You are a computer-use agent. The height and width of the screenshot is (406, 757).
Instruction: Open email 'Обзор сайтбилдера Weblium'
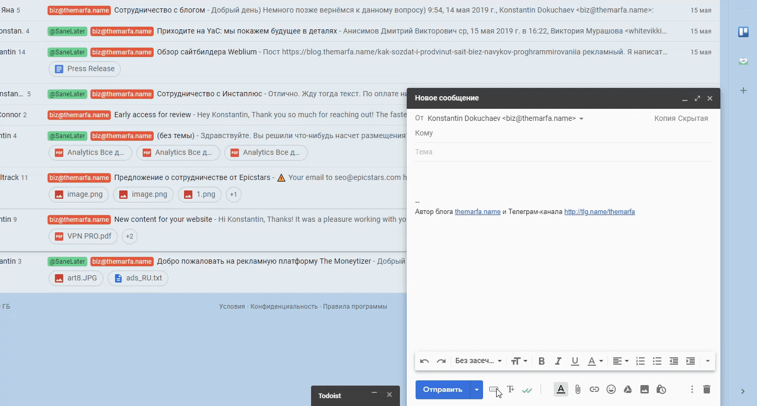tap(207, 52)
